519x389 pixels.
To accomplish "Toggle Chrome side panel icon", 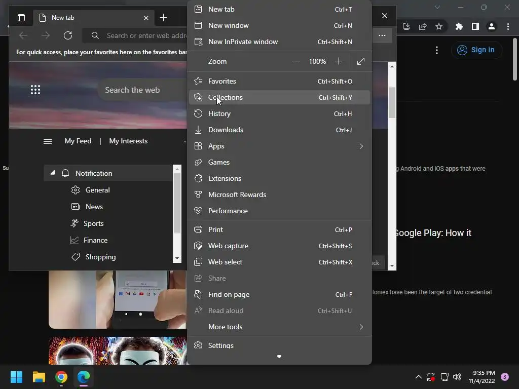I will [x=475, y=26].
